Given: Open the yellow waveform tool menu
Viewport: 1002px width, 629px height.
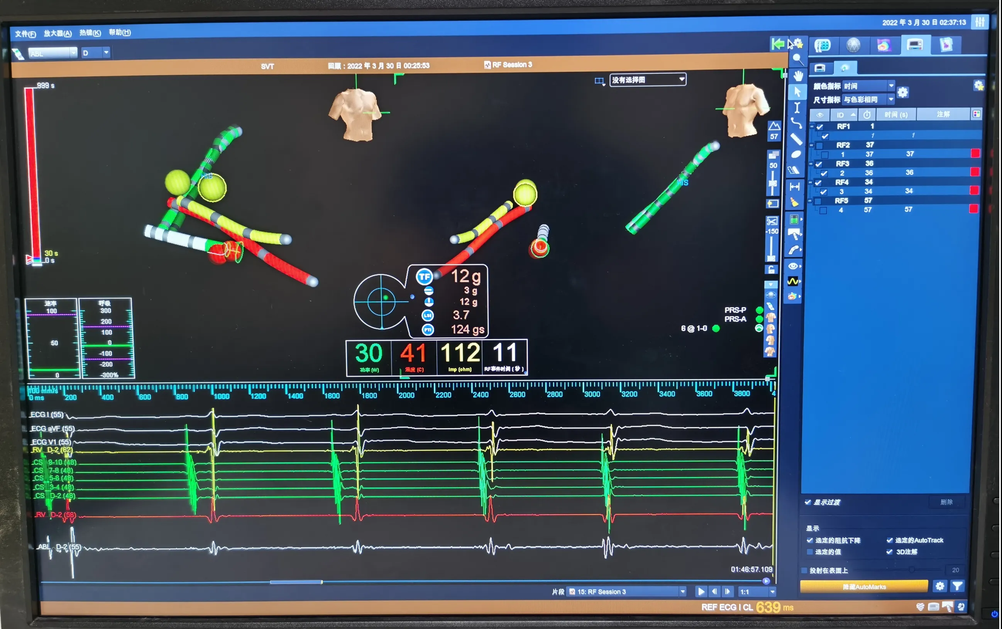Looking at the screenshot, I should coord(793,282).
